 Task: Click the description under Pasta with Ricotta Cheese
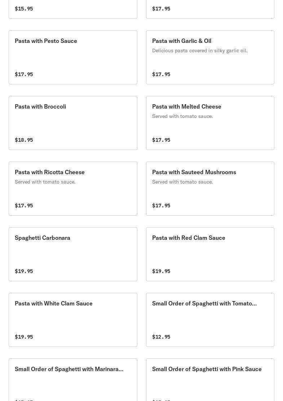[x=45, y=182]
